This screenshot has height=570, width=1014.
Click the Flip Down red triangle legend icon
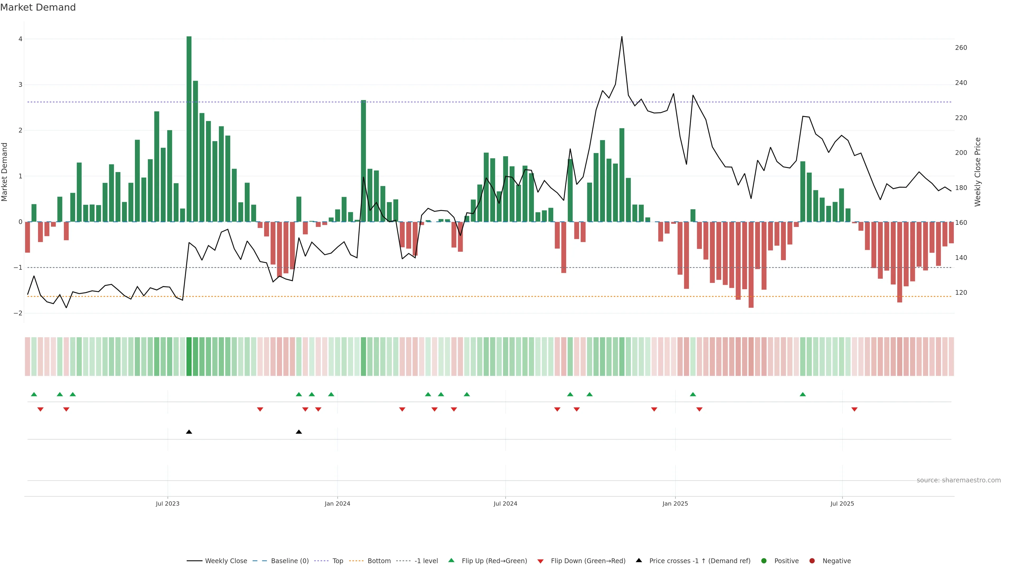point(541,561)
